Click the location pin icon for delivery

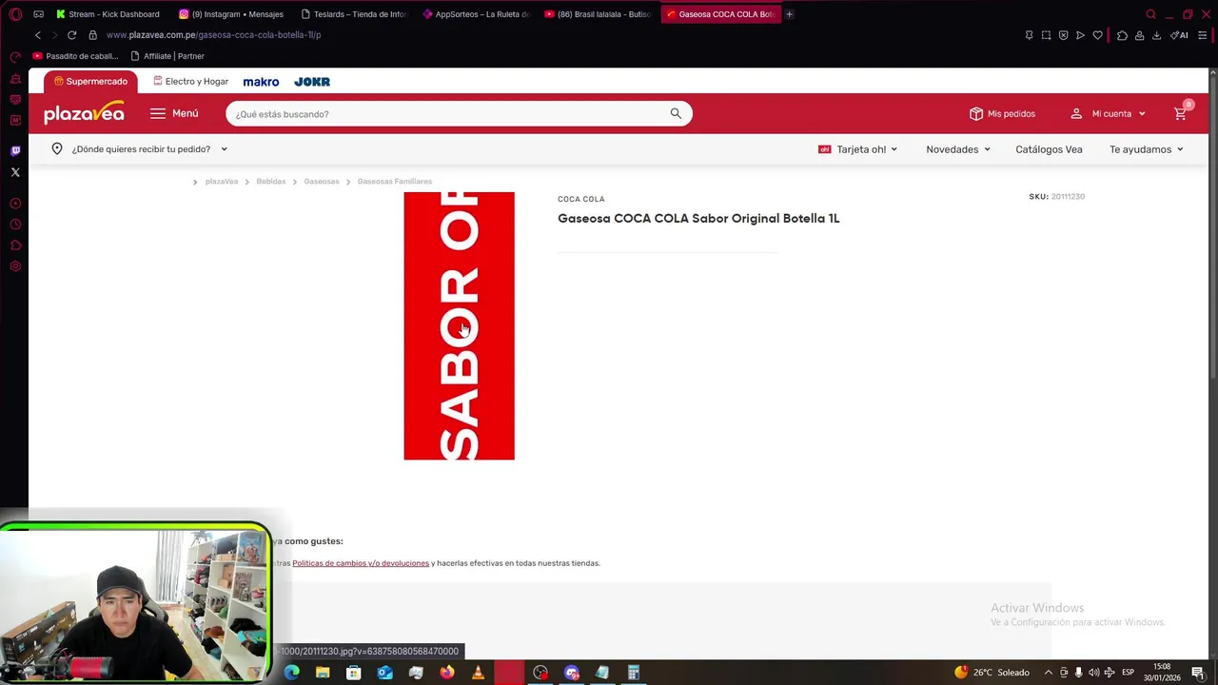(57, 149)
